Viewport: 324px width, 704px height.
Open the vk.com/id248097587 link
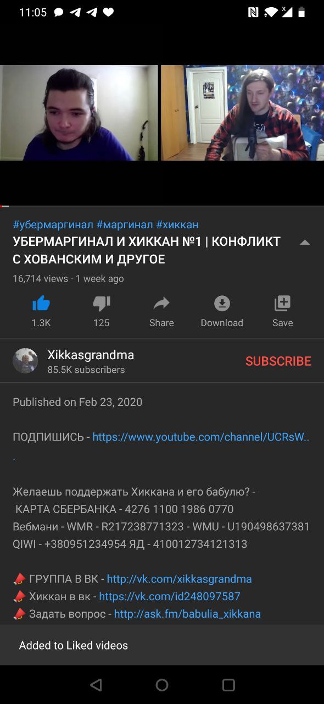[x=170, y=597]
